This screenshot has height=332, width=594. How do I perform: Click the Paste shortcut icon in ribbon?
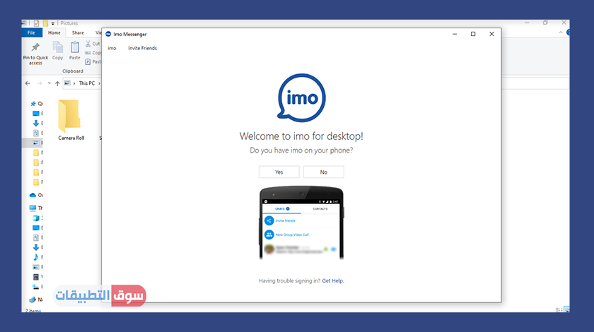(x=88, y=61)
